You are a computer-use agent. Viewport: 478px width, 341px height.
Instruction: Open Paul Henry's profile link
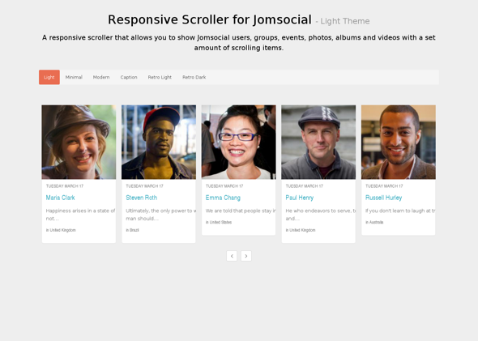tap(300, 198)
